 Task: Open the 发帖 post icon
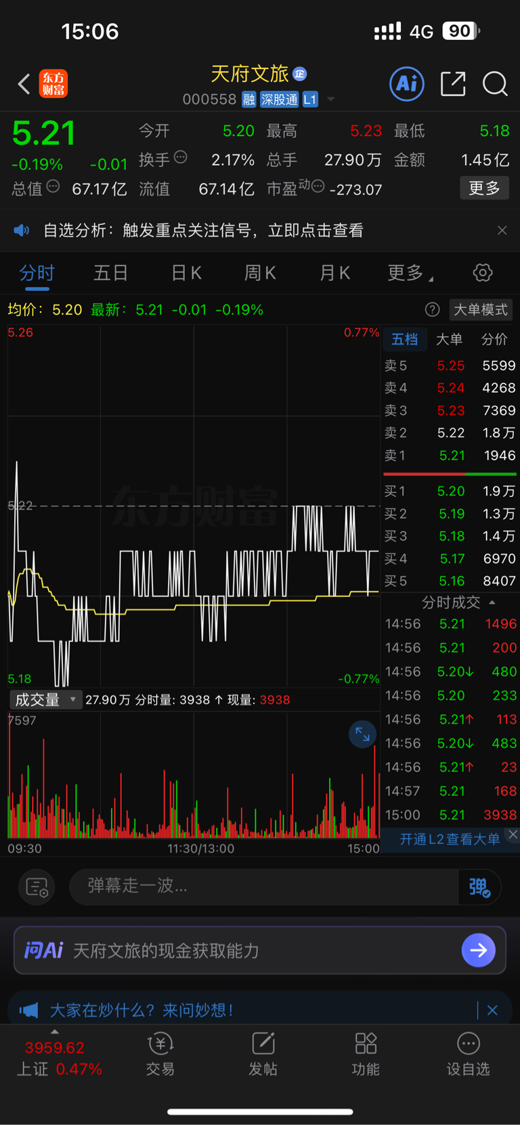(263, 1055)
